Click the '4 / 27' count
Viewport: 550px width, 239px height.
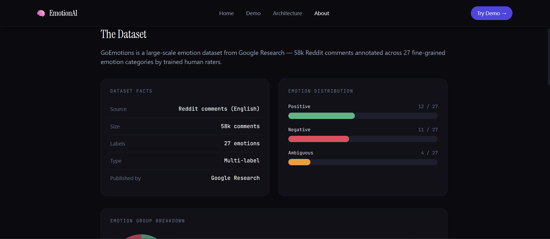(429, 153)
